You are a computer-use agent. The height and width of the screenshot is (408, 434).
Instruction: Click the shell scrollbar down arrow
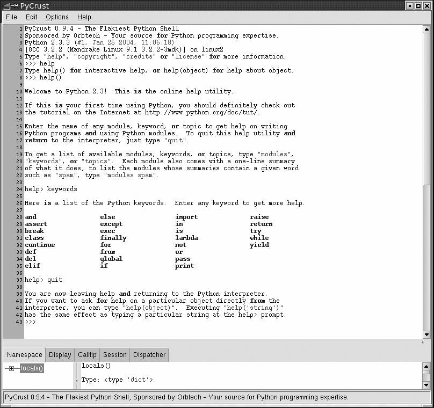(426, 334)
